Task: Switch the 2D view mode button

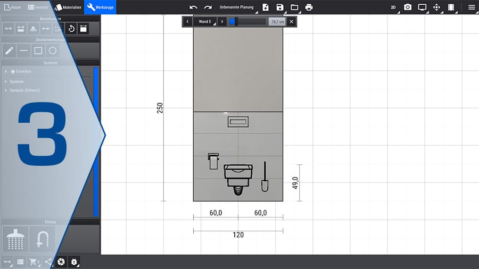Action: [x=393, y=7]
